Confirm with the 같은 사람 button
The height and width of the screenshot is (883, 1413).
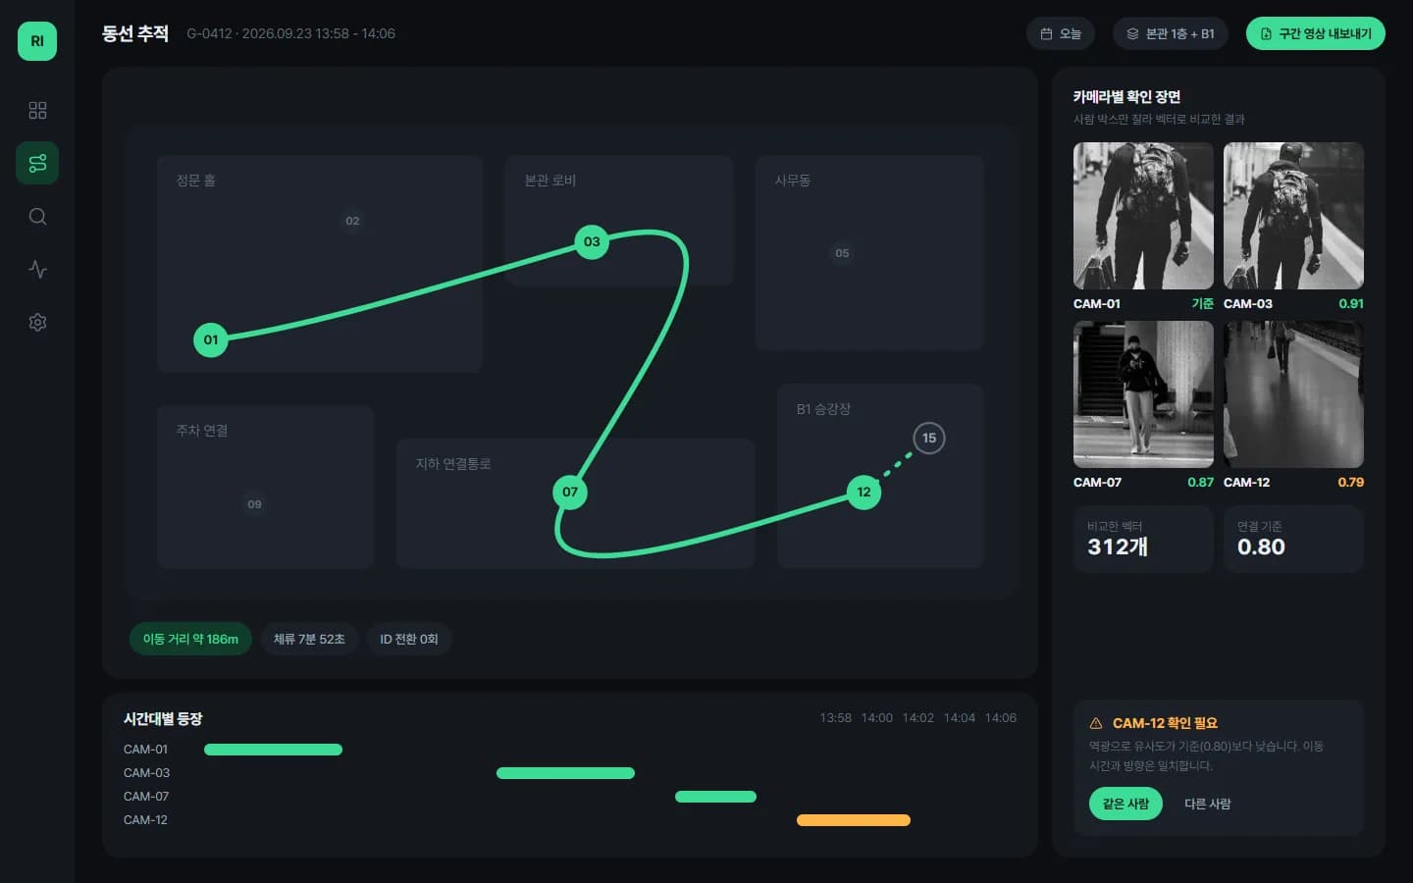coord(1125,804)
